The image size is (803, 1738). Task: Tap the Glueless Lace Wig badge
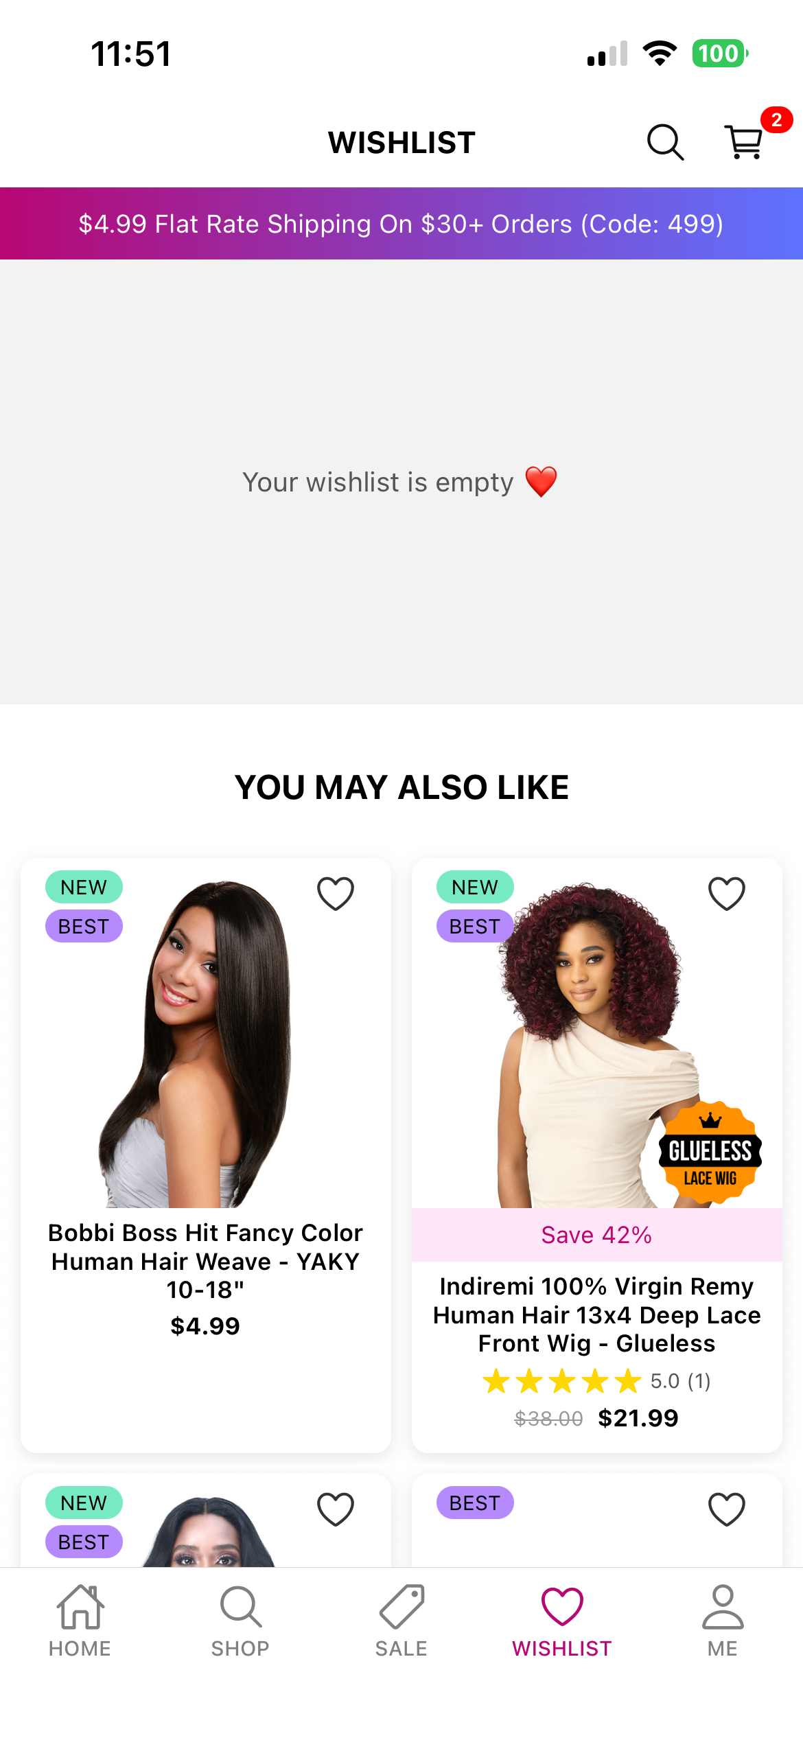point(710,1153)
